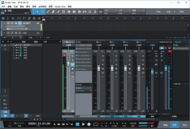Open the 标准 track height dropdown
190x129 pixels.
point(33,37)
